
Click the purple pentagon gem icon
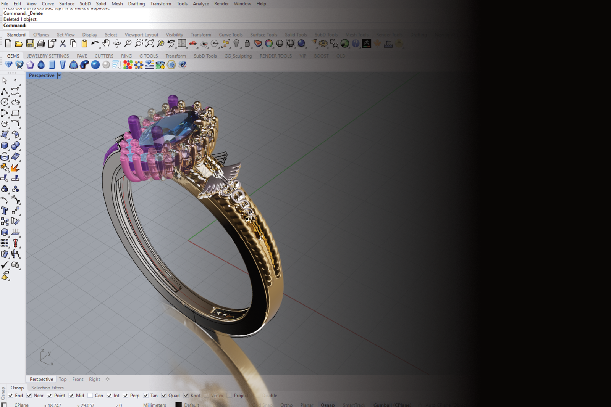tap(30, 65)
